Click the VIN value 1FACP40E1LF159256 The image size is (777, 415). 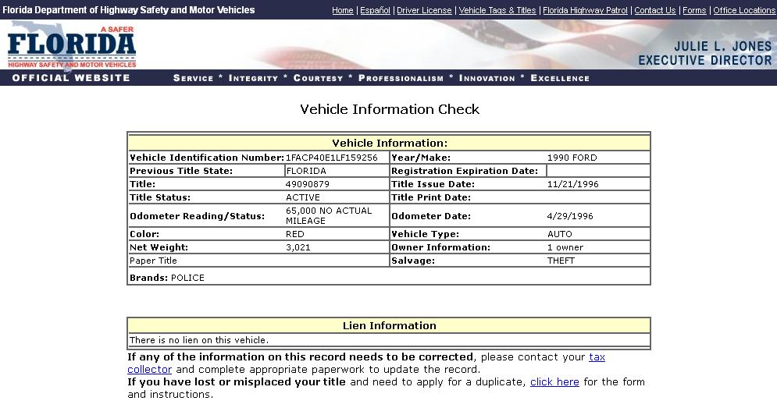click(332, 158)
